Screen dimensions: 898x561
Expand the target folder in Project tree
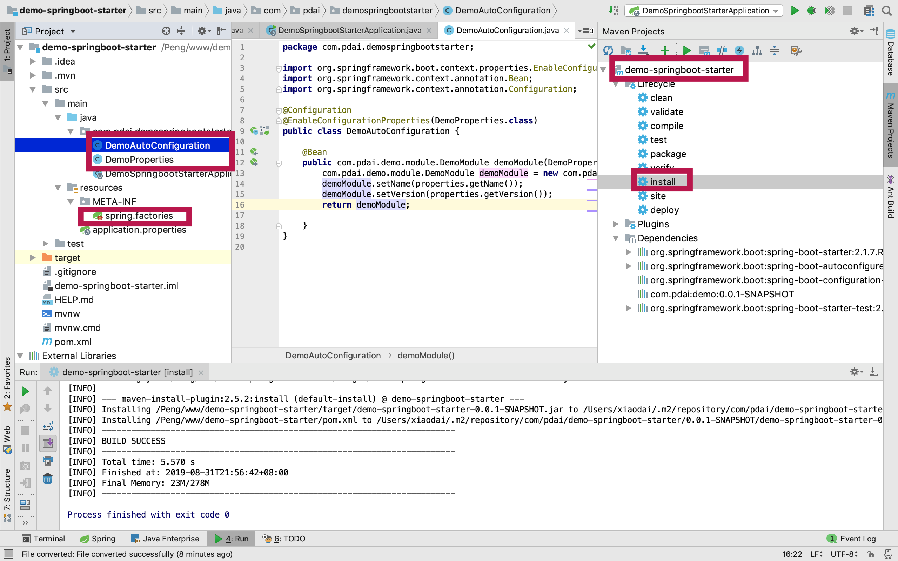[33, 257]
